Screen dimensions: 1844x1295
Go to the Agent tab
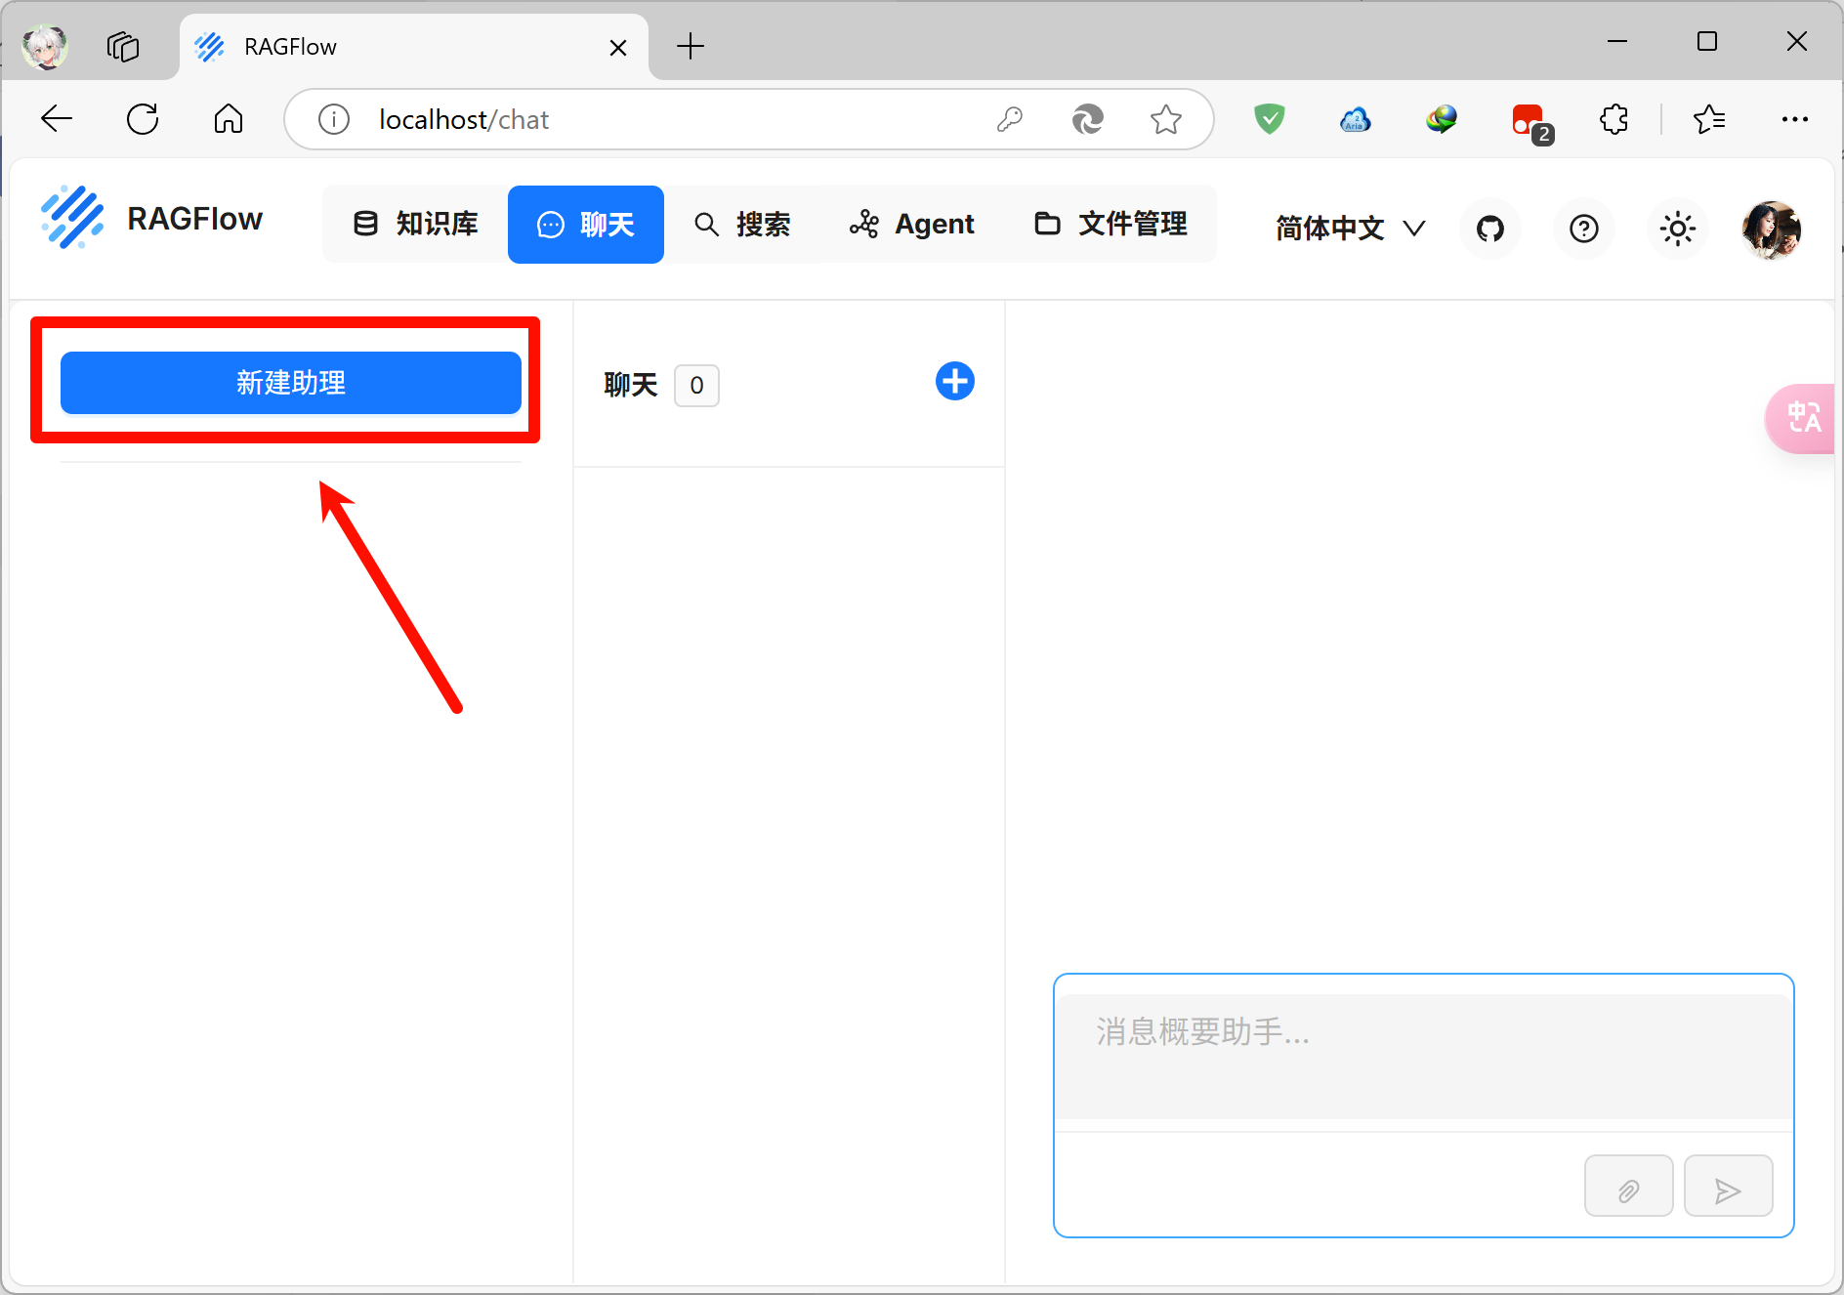click(x=912, y=225)
